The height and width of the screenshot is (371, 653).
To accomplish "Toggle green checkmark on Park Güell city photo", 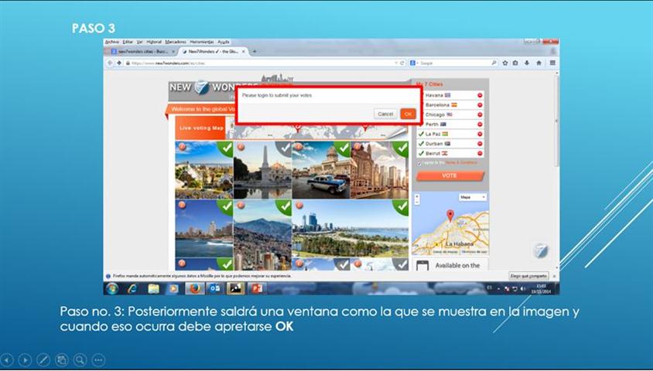I will pos(227,147).
